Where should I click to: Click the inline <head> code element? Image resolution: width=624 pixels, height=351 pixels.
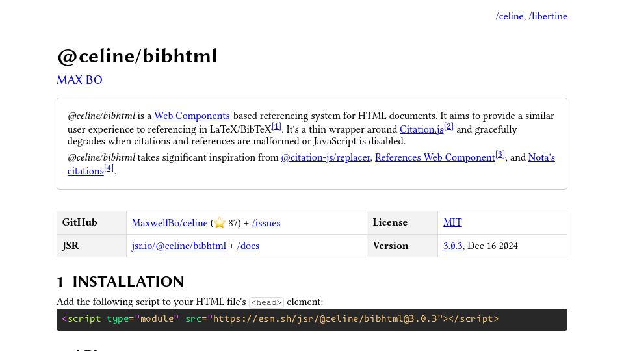[266, 302]
